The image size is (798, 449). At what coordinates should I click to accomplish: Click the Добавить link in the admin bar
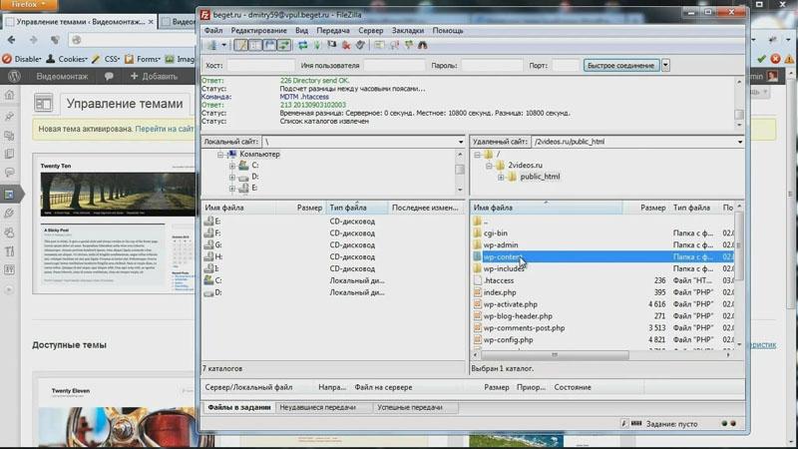[155, 77]
